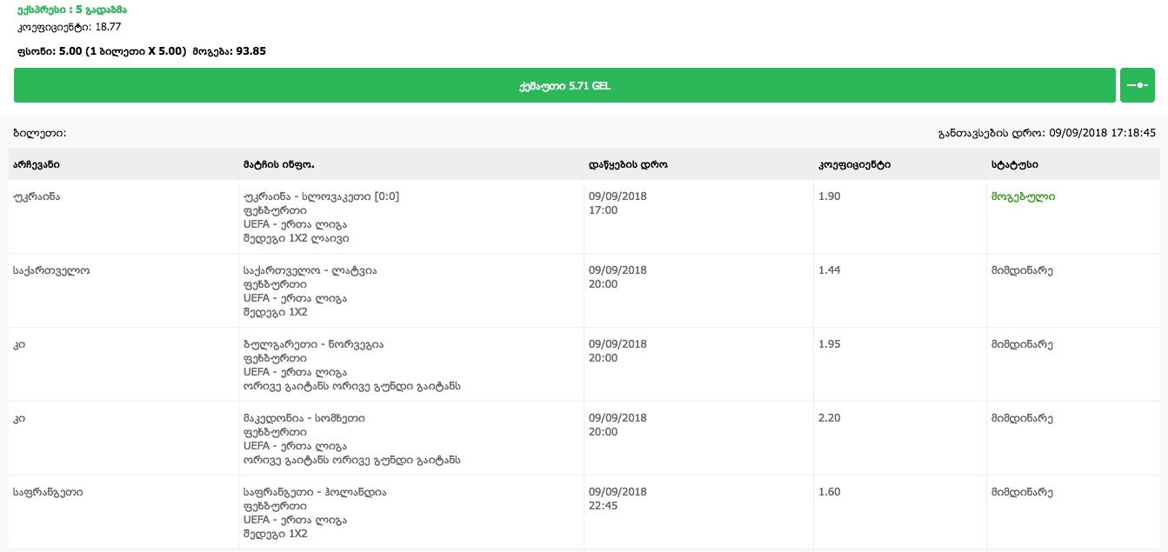Select the მაკედონია - სომხეთი match title

click(x=304, y=418)
